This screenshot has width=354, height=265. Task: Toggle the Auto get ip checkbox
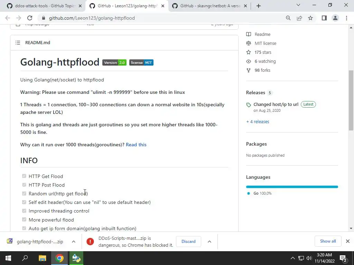pyautogui.click(x=24, y=228)
